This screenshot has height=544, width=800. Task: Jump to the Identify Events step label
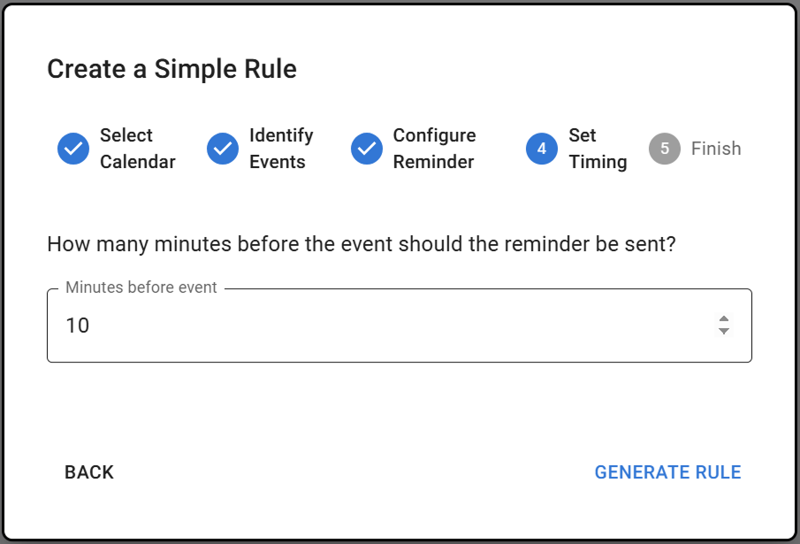point(281,149)
